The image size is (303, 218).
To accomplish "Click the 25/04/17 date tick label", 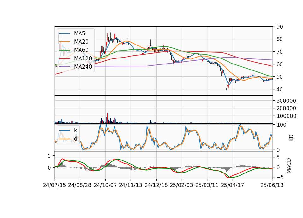I will click(x=233, y=185).
